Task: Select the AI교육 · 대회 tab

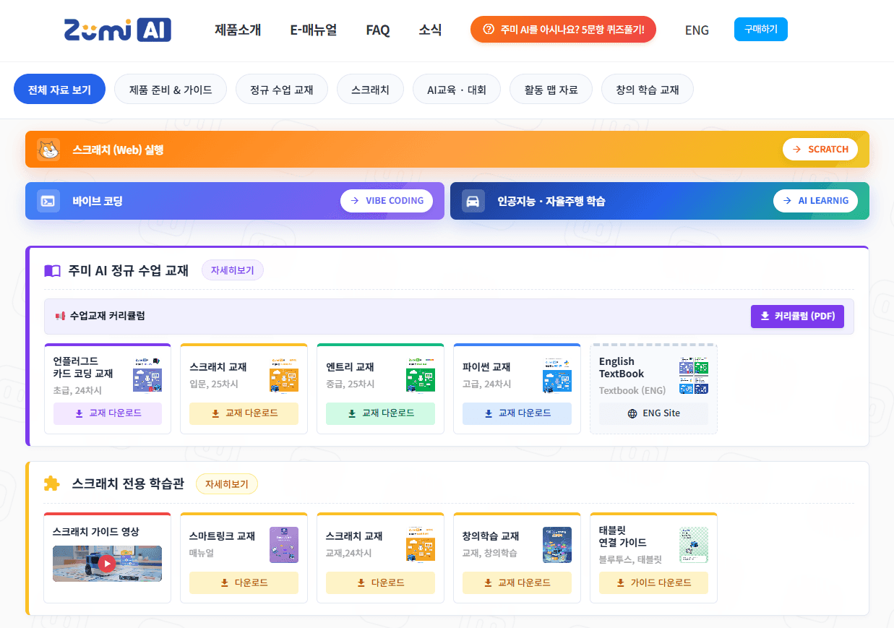Action: point(457,90)
